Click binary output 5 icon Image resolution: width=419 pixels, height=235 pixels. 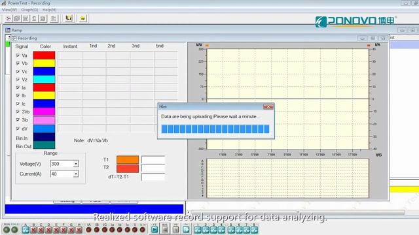(x=231, y=230)
